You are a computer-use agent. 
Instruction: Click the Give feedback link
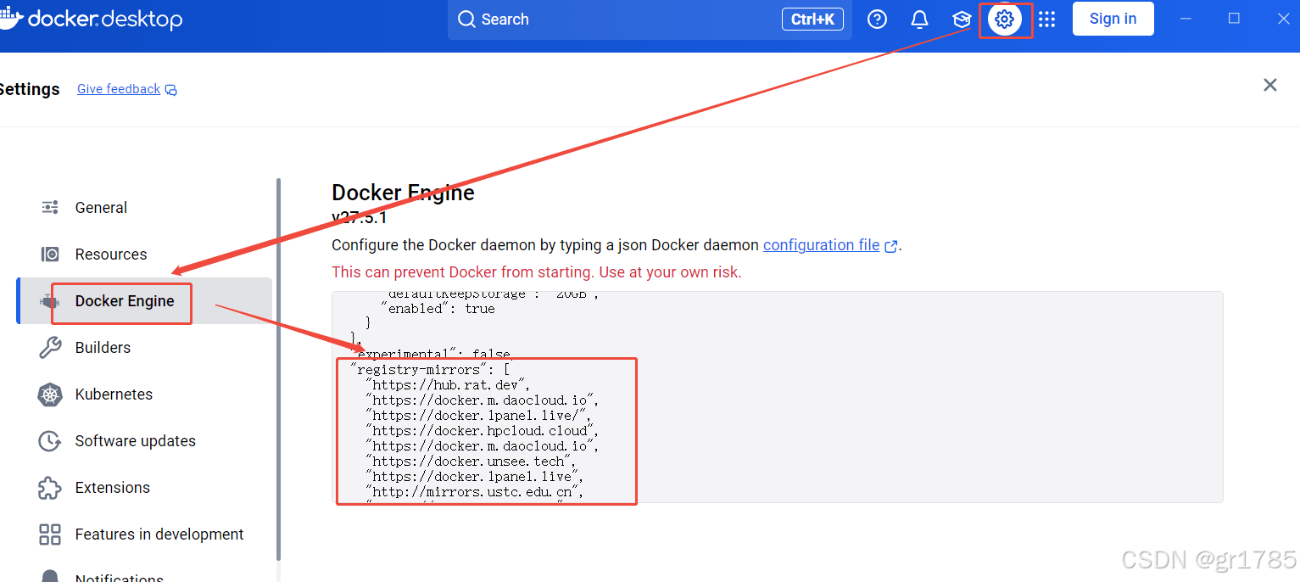pyautogui.click(x=119, y=89)
